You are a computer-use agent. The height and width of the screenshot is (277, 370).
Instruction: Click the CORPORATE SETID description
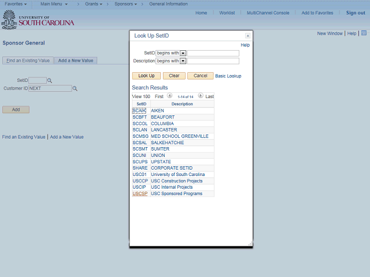coord(172,168)
